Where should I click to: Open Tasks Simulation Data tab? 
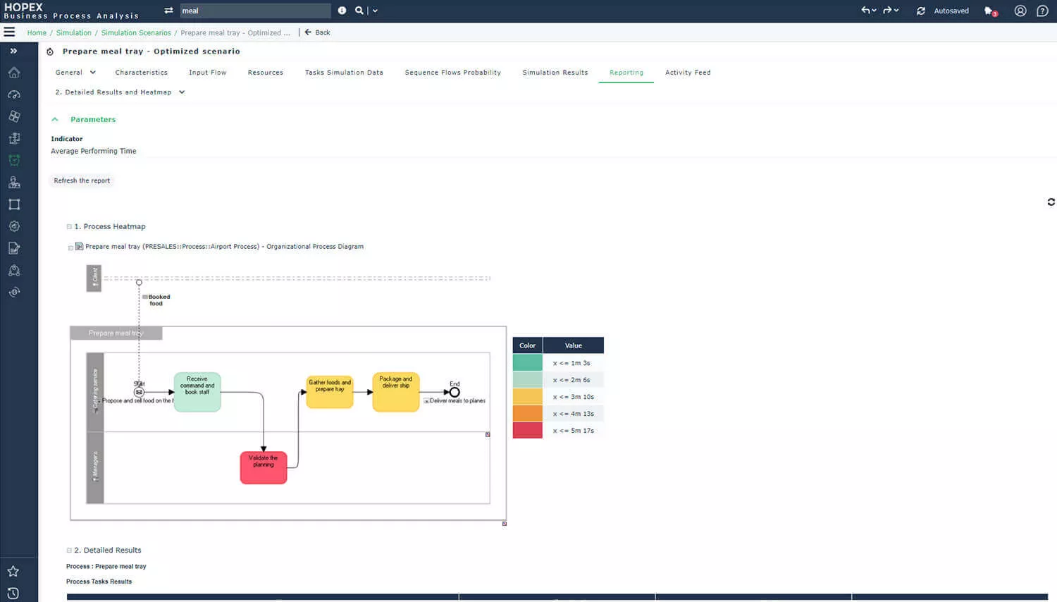pos(344,72)
